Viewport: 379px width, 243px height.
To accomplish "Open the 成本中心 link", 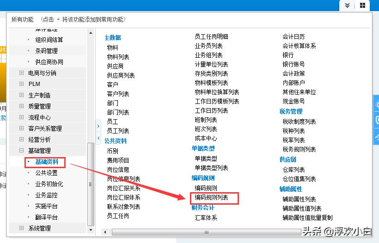I will [206, 139].
